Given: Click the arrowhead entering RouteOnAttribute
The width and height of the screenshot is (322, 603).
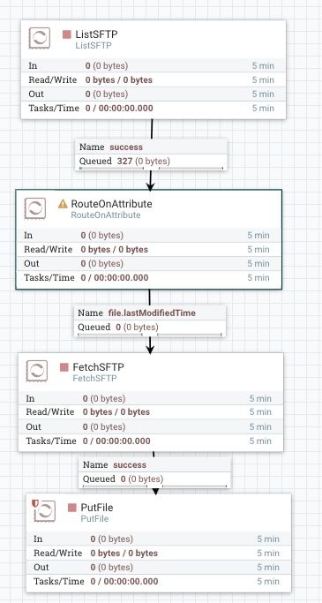Looking at the screenshot, I should click(150, 185).
